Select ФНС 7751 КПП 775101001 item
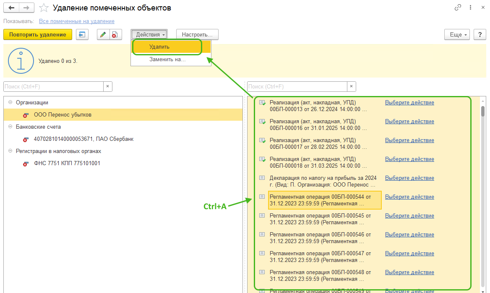 (x=67, y=163)
